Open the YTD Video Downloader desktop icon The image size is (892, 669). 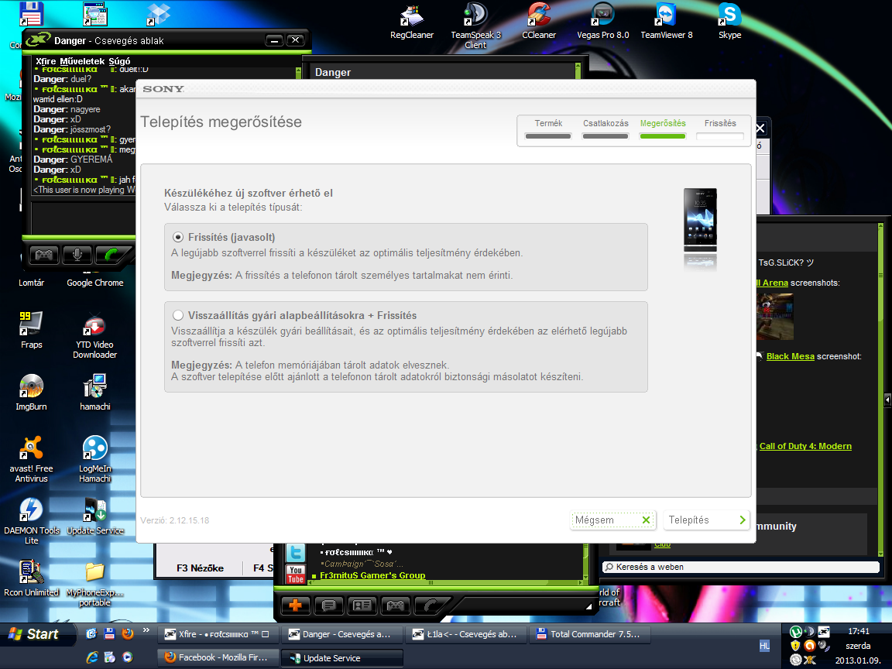tap(95, 335)
